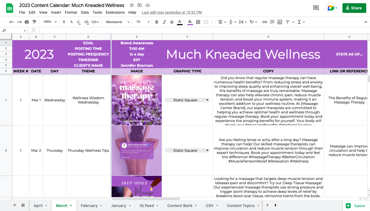Open the Format menu
This screenshot has width=370, height=211.
point(71,12)
